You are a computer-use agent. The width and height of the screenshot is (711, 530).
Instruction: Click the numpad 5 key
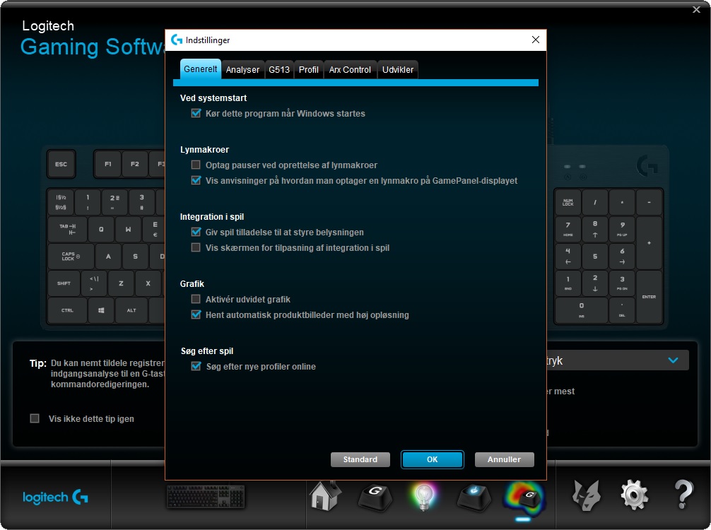pyautogui.click(x=595, y=257)
